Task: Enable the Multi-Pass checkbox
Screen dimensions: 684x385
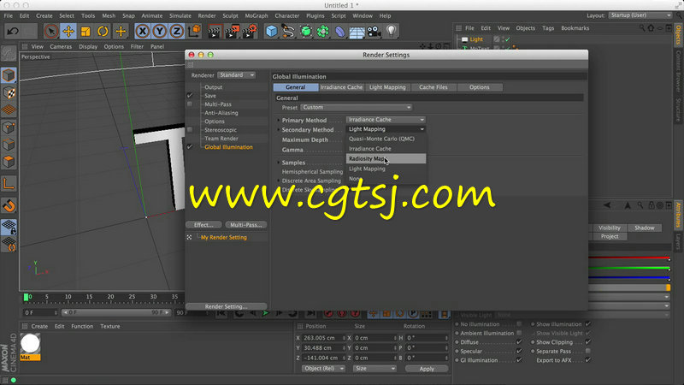Action: pos(190,104)
